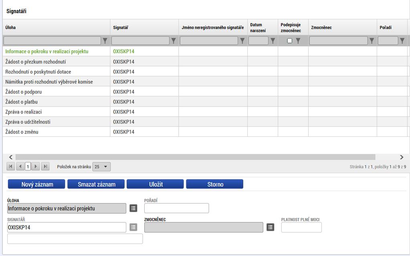Sort table by Úloha column header
This screenshot has width=410, height=256.
click(x=10, y=28)
